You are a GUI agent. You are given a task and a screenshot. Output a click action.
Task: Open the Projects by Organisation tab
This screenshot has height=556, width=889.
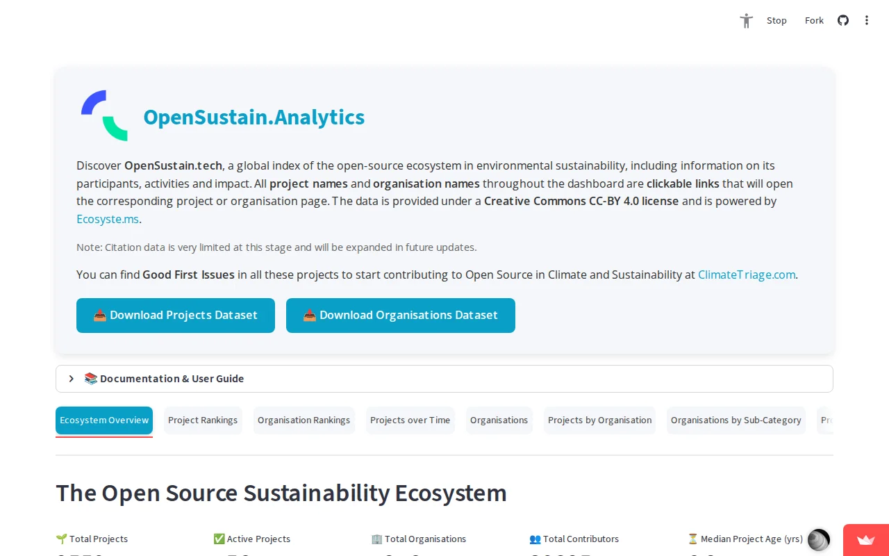tap(600, 420)
